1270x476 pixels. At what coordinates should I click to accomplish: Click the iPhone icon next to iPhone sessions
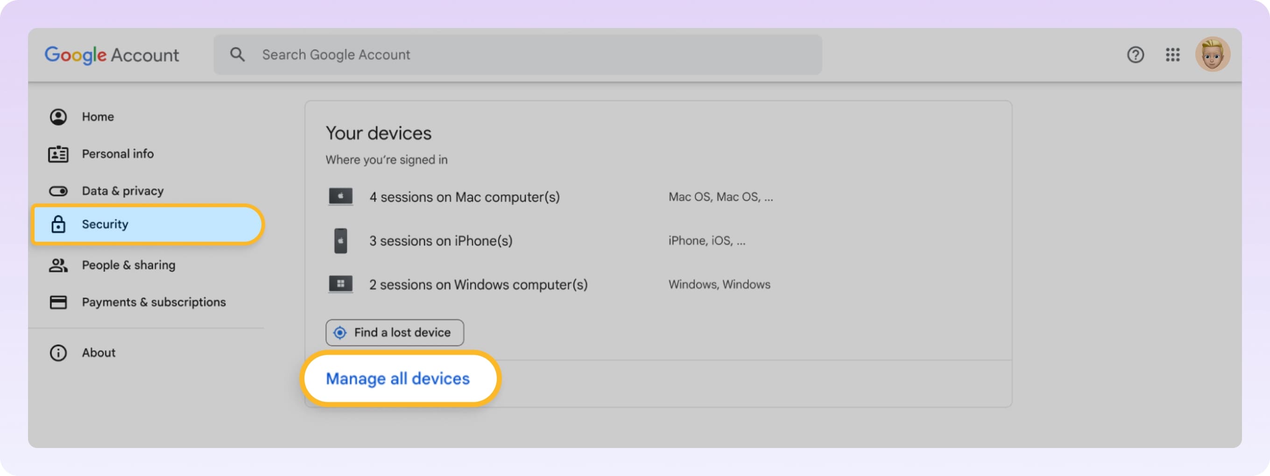341,240
